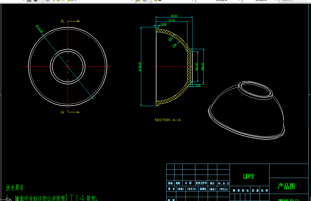Select the R63 radius dimension label
The height and width of the screenshot is (201, 311).
click(x=170, y=39)
